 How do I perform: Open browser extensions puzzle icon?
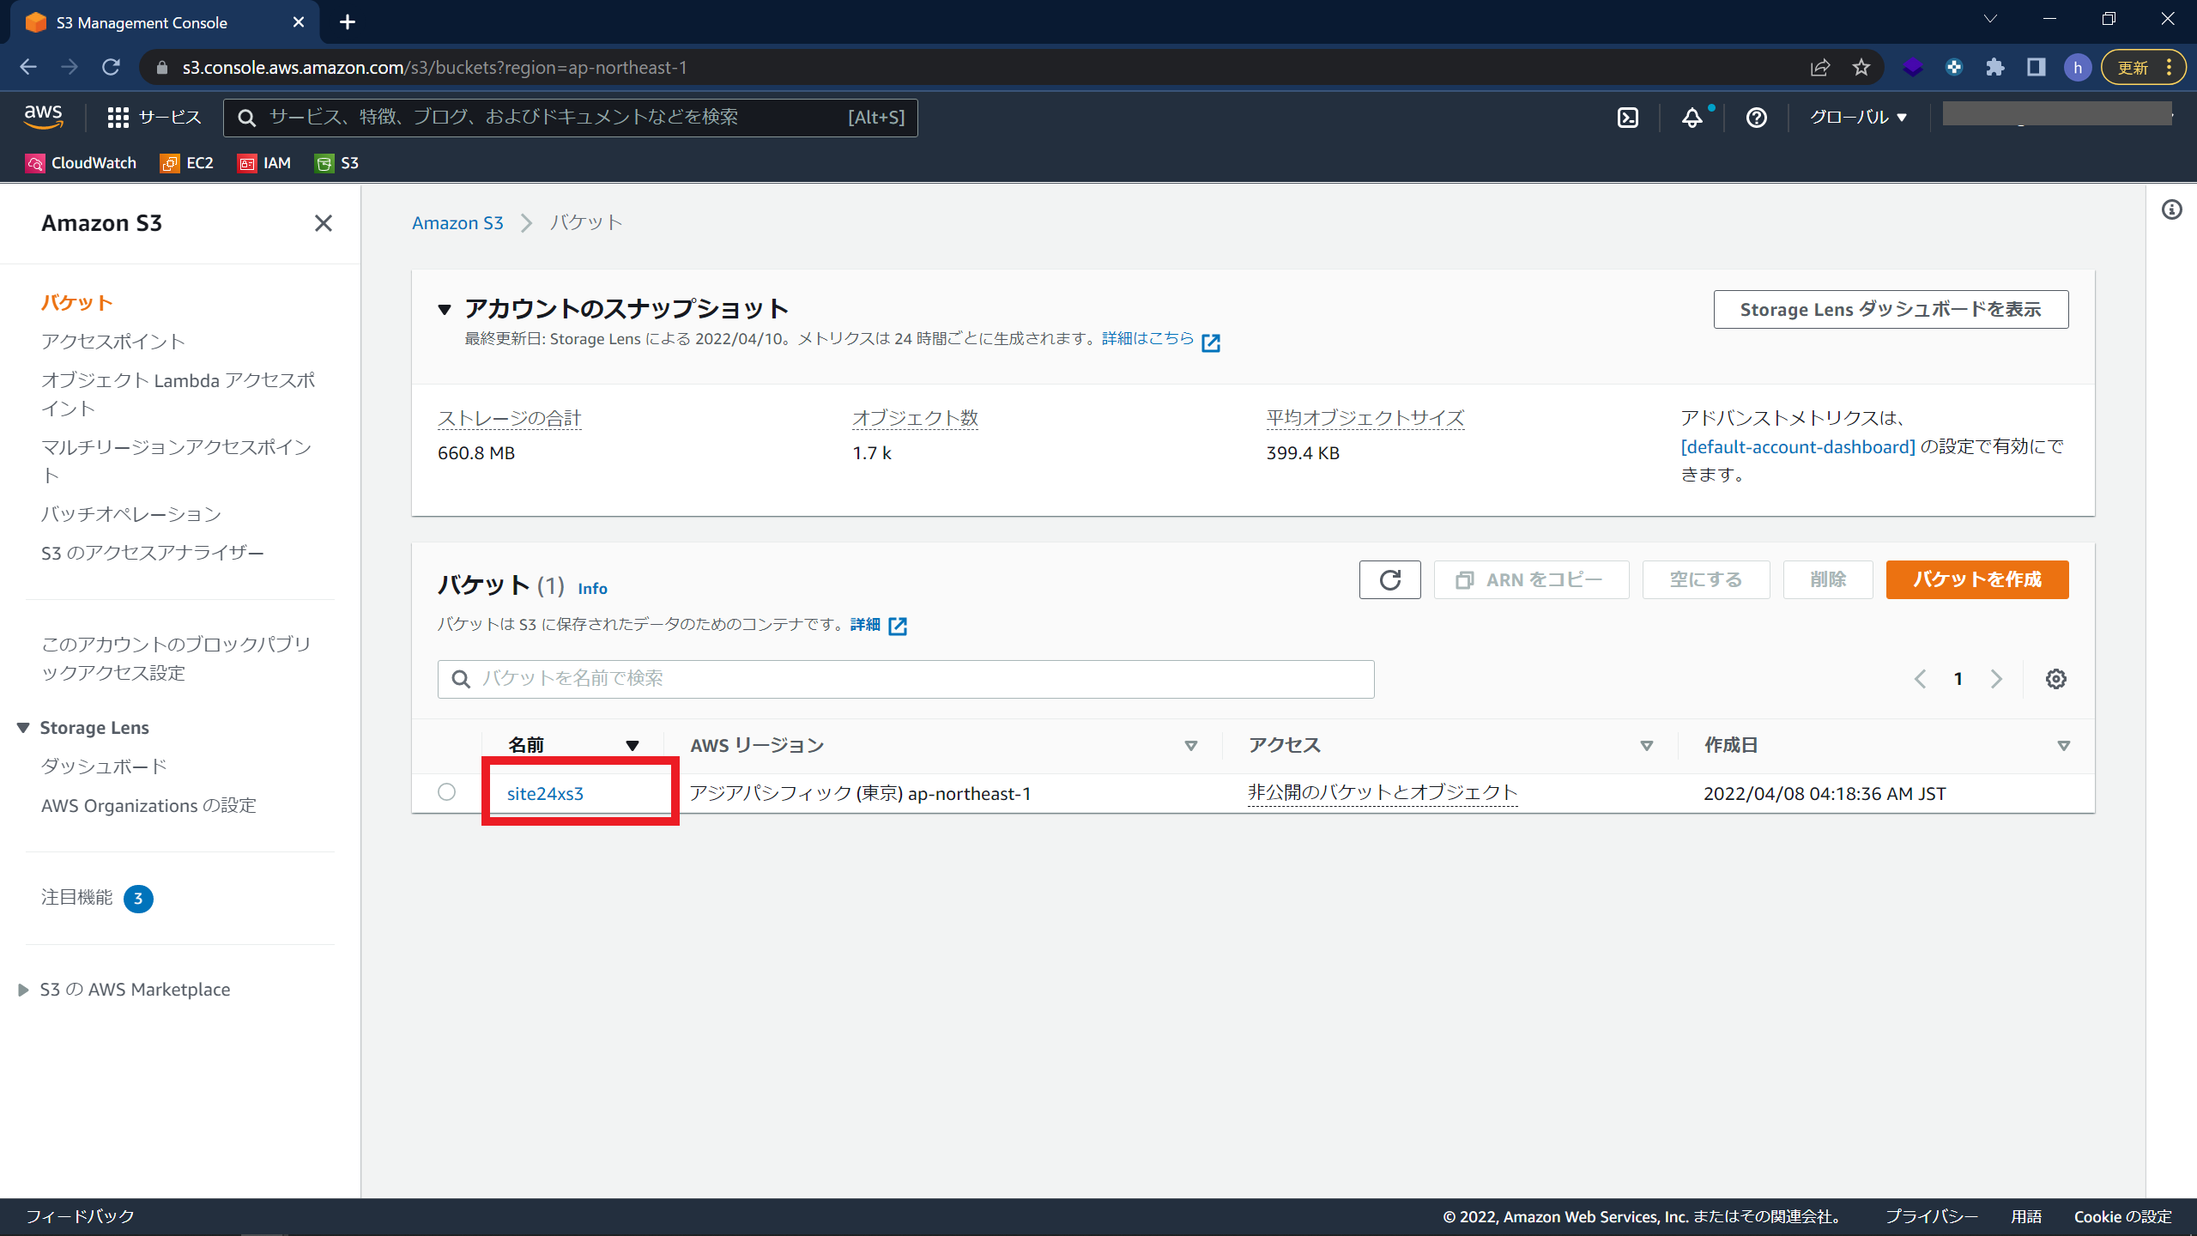1994,67
